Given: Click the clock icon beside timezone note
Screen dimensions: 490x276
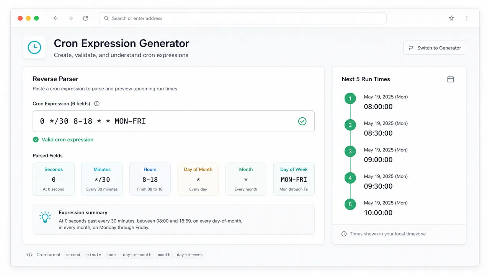Looking at the screenshot, I should coord(344,234).
